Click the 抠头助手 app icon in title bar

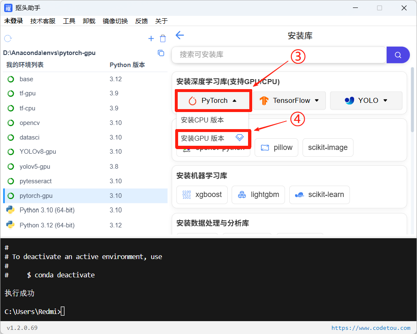pyautogui.click(x=8, y=8)
